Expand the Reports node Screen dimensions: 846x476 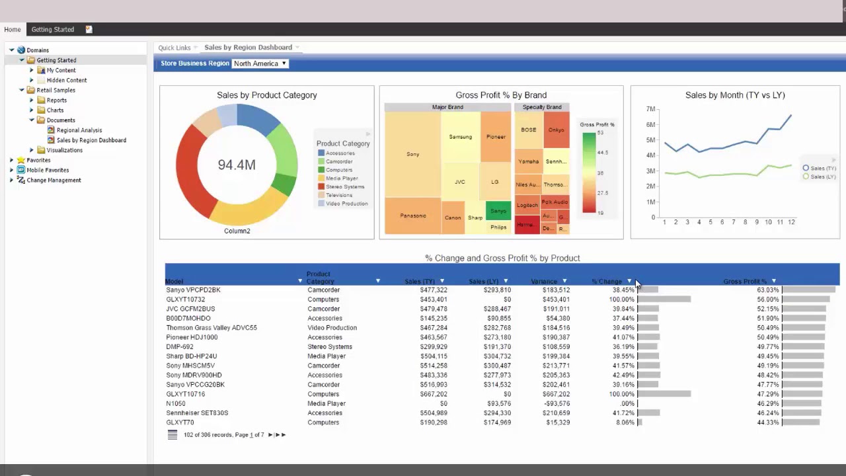[31, 100]
